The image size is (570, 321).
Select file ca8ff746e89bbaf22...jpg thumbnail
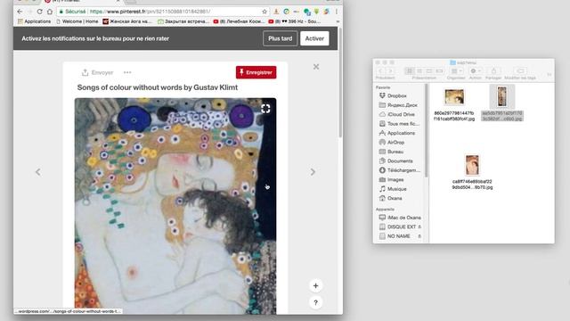[x=472, y=165]
